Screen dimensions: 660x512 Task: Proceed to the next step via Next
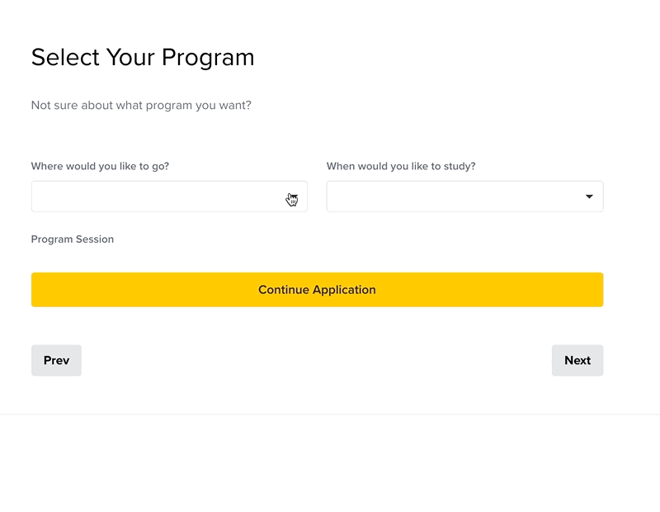pyautogui.click(x=577, y=360)
